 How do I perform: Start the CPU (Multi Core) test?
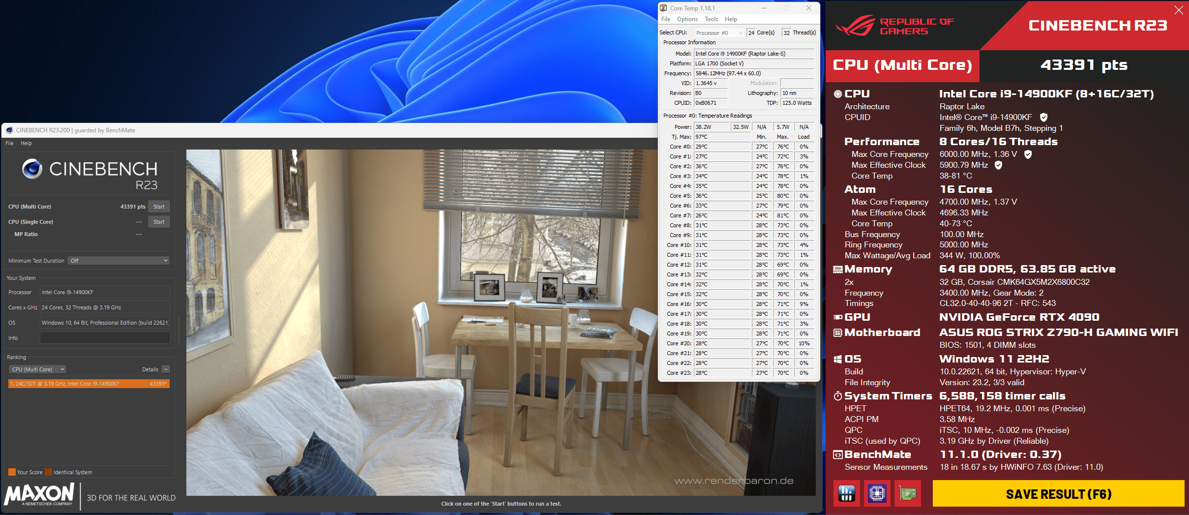point(159,207)
